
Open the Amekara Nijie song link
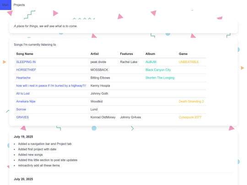(x=26, y=101)
